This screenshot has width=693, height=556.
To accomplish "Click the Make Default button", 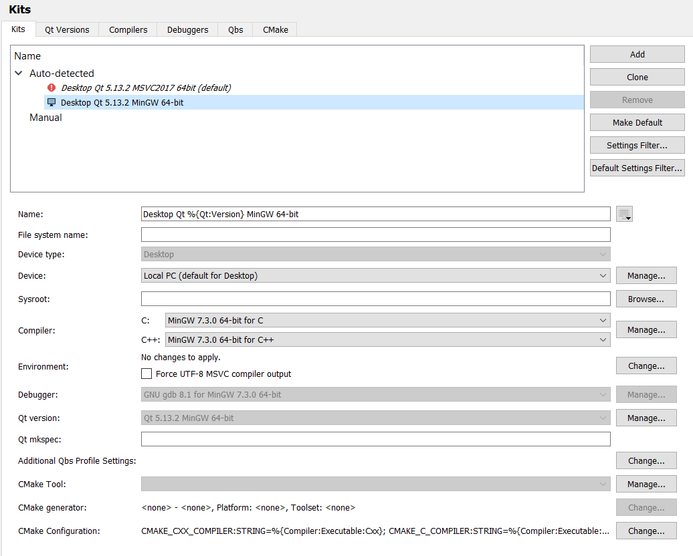I will tap(637, 123).
